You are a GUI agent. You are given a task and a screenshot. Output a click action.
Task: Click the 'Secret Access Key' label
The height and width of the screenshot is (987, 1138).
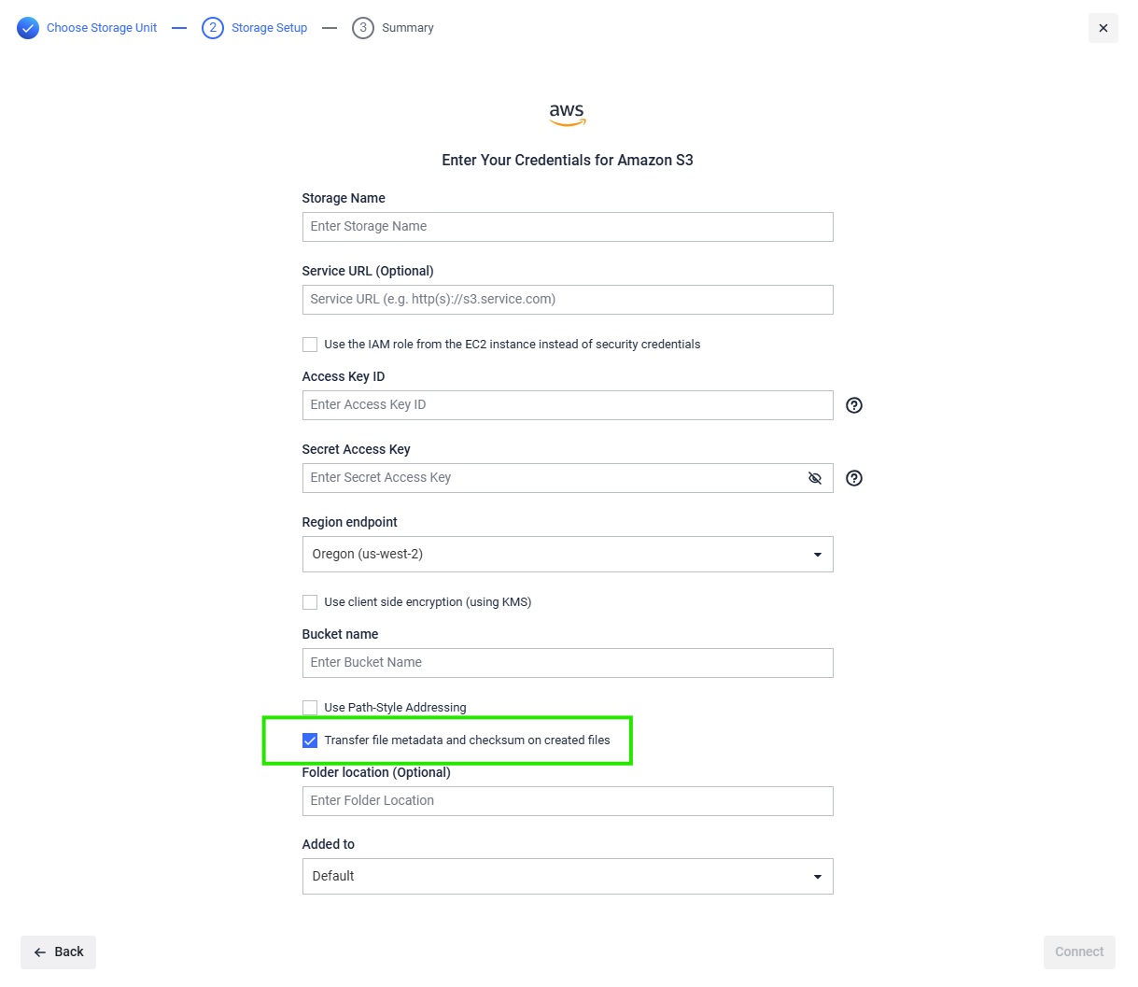(x=357, y=449)
